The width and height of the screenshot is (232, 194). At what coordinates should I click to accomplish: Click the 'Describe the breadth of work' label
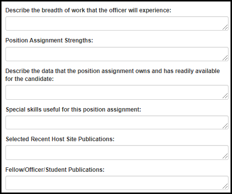(88, 10)
